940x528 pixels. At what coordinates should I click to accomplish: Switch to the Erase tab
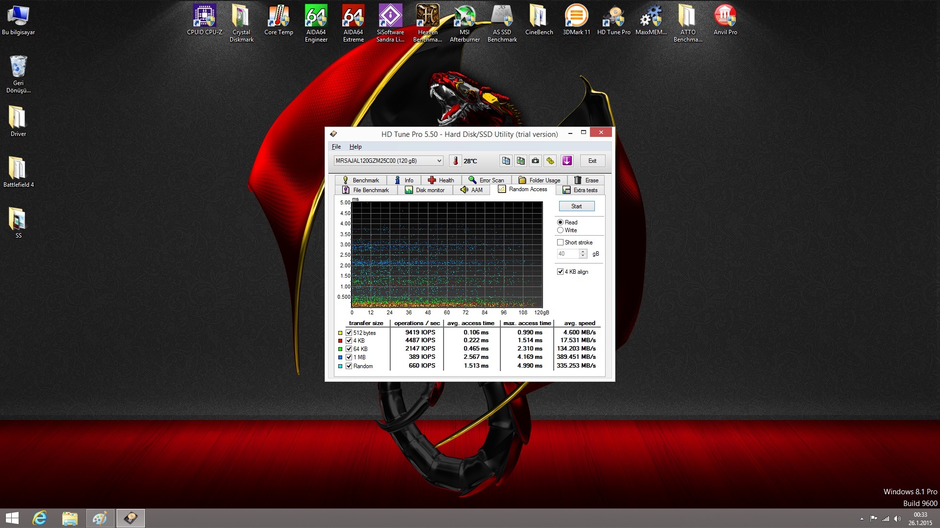point(586,180)
